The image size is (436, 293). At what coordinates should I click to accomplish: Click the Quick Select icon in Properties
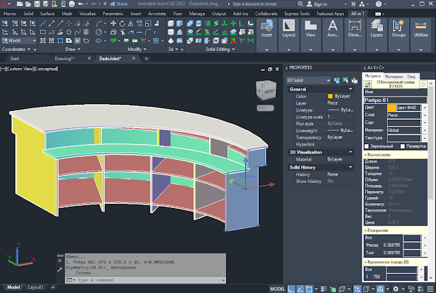click(x=354, y=80)
